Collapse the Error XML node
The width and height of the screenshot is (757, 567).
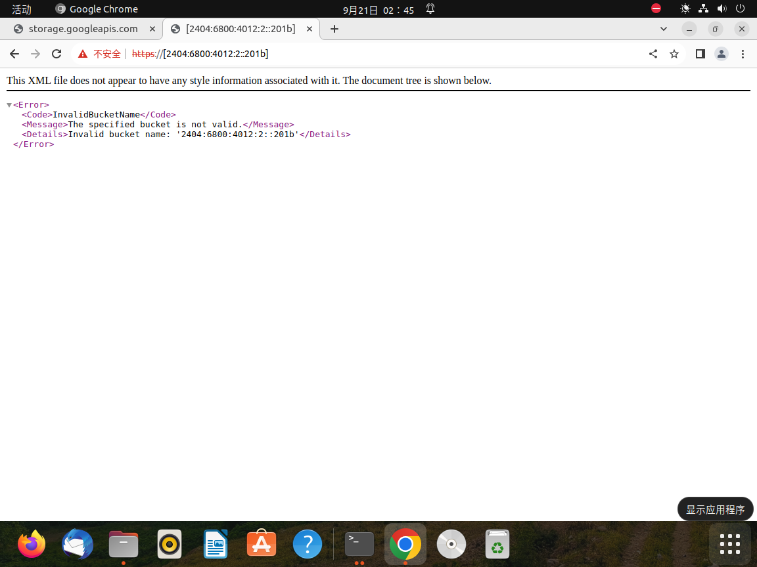point(9,104)
